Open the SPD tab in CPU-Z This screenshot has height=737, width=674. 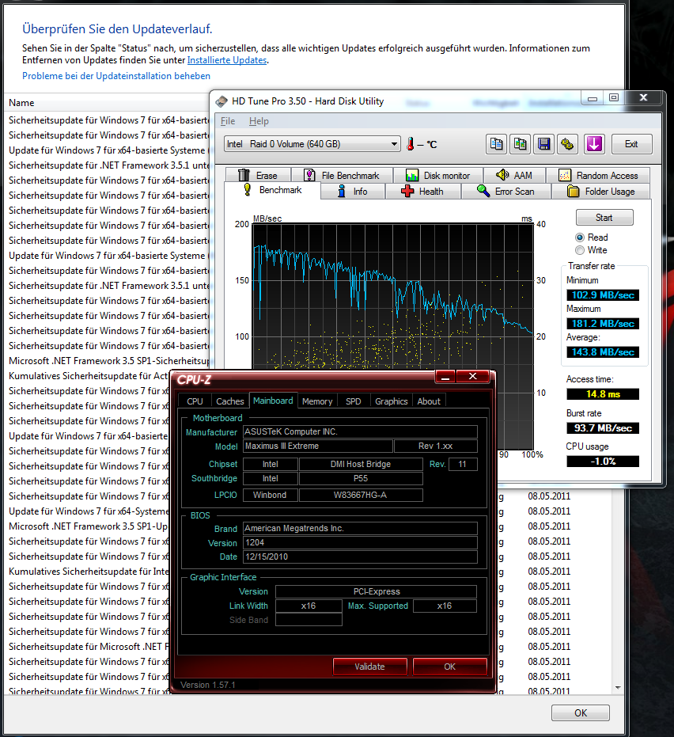click(354, 401)
